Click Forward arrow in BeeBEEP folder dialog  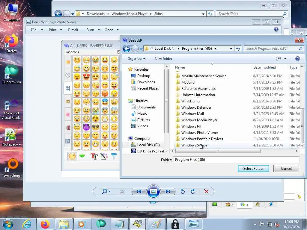135,49
